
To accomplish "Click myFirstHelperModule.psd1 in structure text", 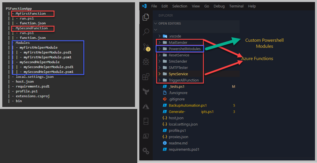I will pos(48,52).
